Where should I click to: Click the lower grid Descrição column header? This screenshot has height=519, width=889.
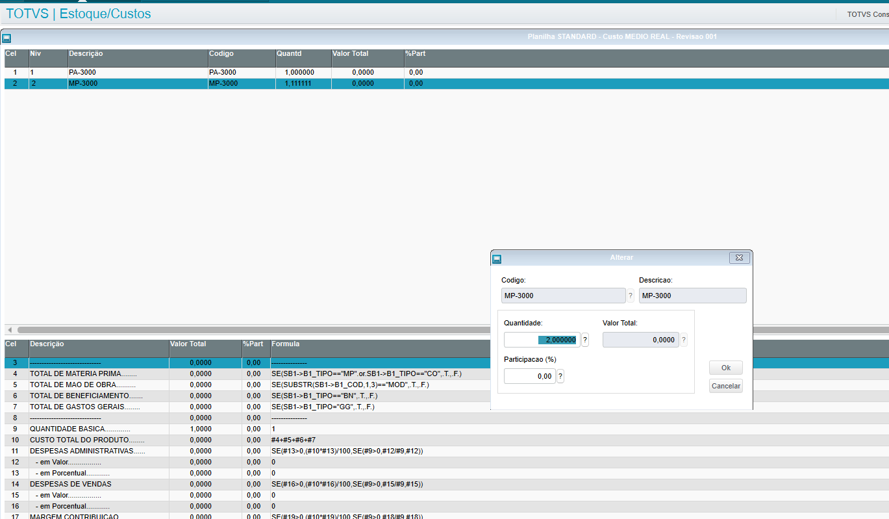(99, 348)
